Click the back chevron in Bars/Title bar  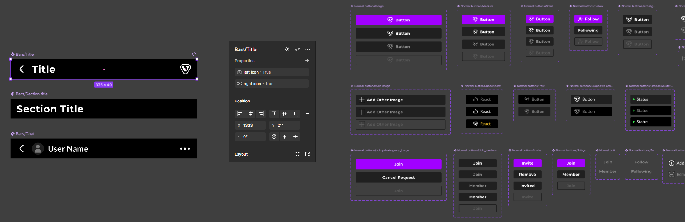click(21, 69)
